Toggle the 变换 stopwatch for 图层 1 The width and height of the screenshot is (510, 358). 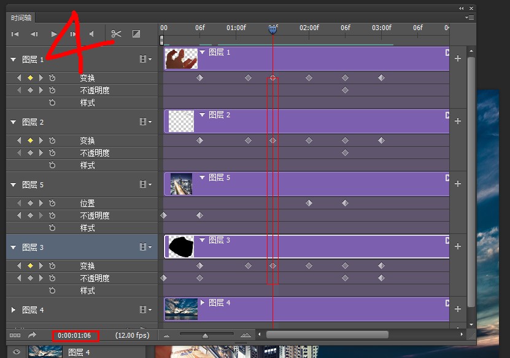pos(52,78)
